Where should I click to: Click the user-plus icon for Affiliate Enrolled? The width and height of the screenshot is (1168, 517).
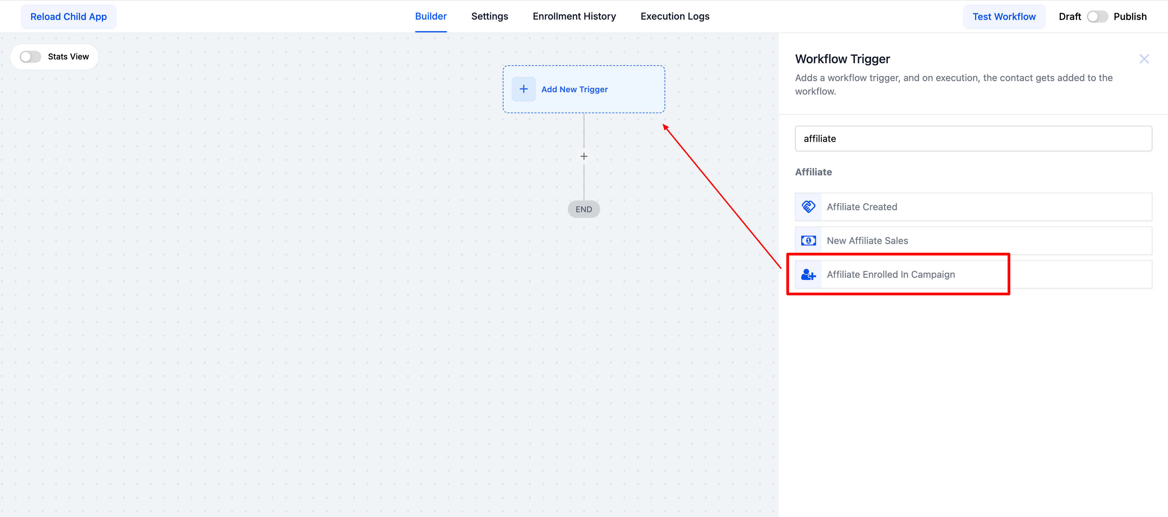coord(808,274)
